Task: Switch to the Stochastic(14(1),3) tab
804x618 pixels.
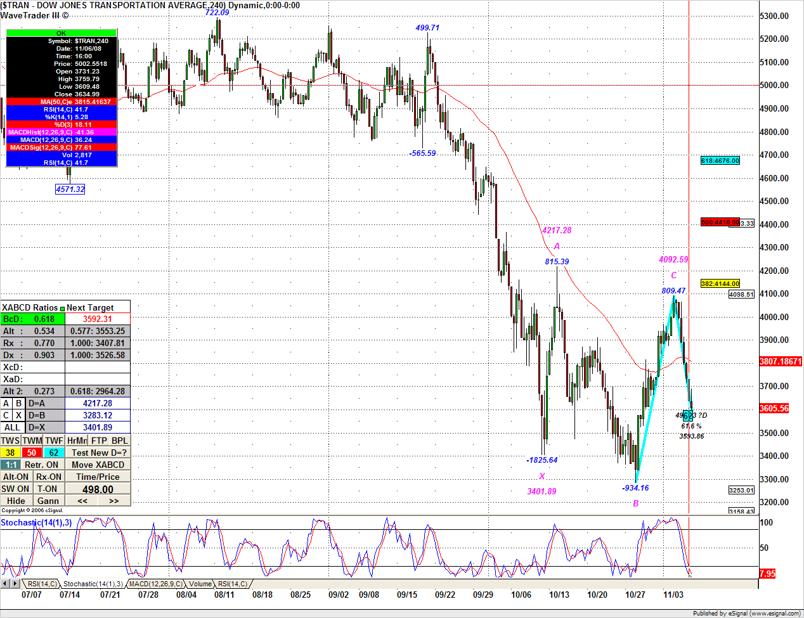Action: (93, 584)
